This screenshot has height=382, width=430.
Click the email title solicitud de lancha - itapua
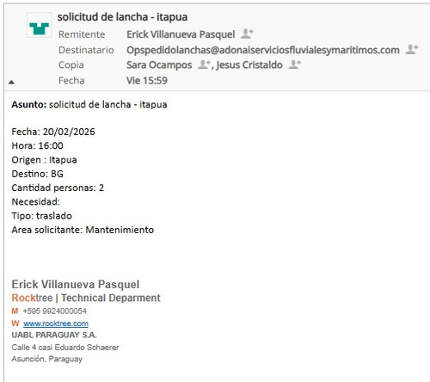pyautogui.click(x=122, y=17)
